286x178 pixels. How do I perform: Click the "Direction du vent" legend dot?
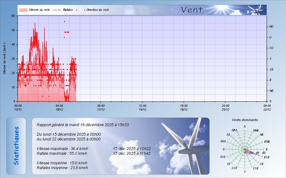(x=85, y=10)
